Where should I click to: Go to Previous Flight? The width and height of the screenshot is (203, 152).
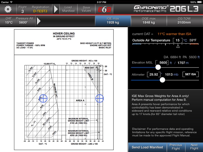(176, 147)
